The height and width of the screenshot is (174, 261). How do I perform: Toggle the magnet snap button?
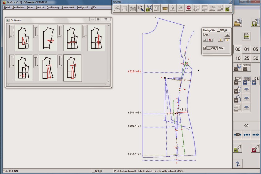click(x=237, y=67)
